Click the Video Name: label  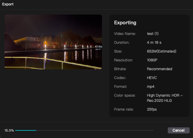click(125, 34)
